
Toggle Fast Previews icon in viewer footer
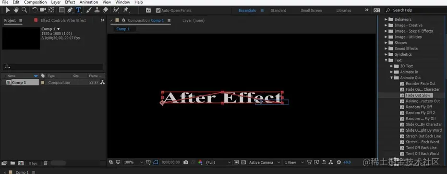[316, 162]
